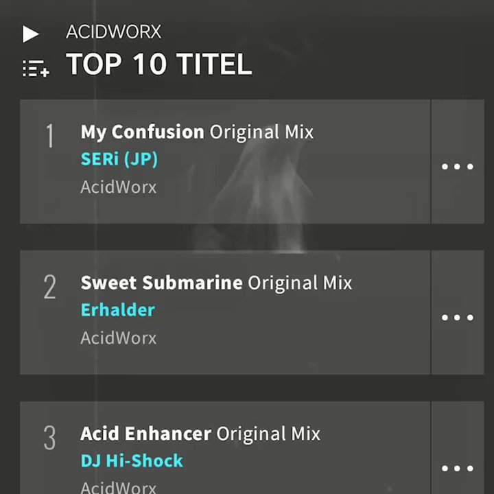Open AcidWorx label under Sweet Submarine
Image resolution: width=494 pixels, height=494 pixels.
coord(119,338)
